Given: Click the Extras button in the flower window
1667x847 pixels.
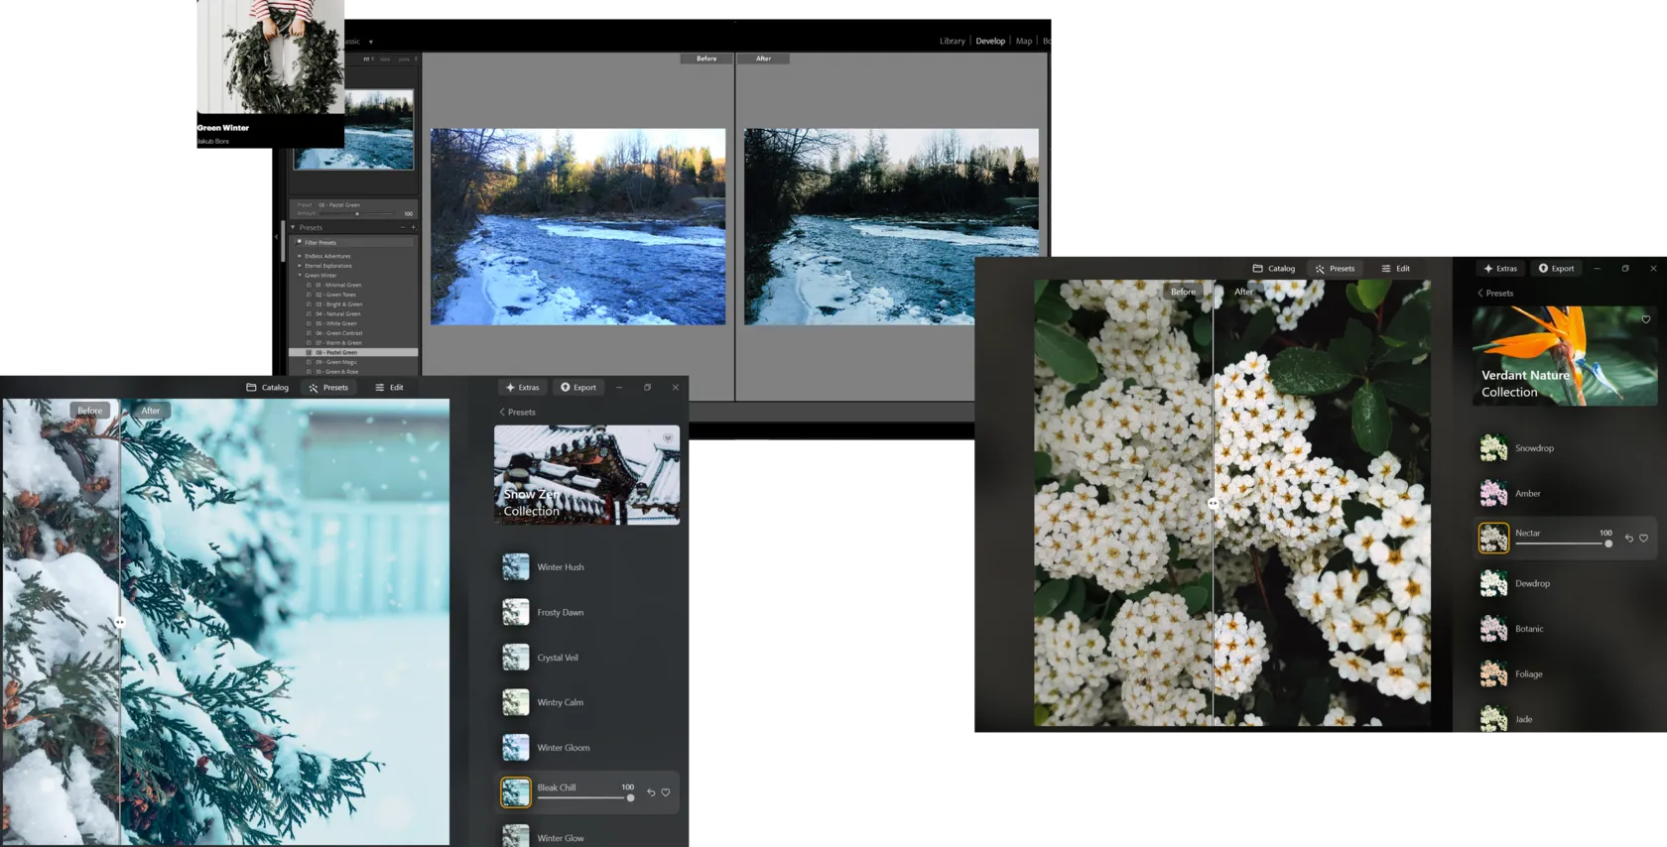Looking at the screenshot, I should click(1499, 269).
